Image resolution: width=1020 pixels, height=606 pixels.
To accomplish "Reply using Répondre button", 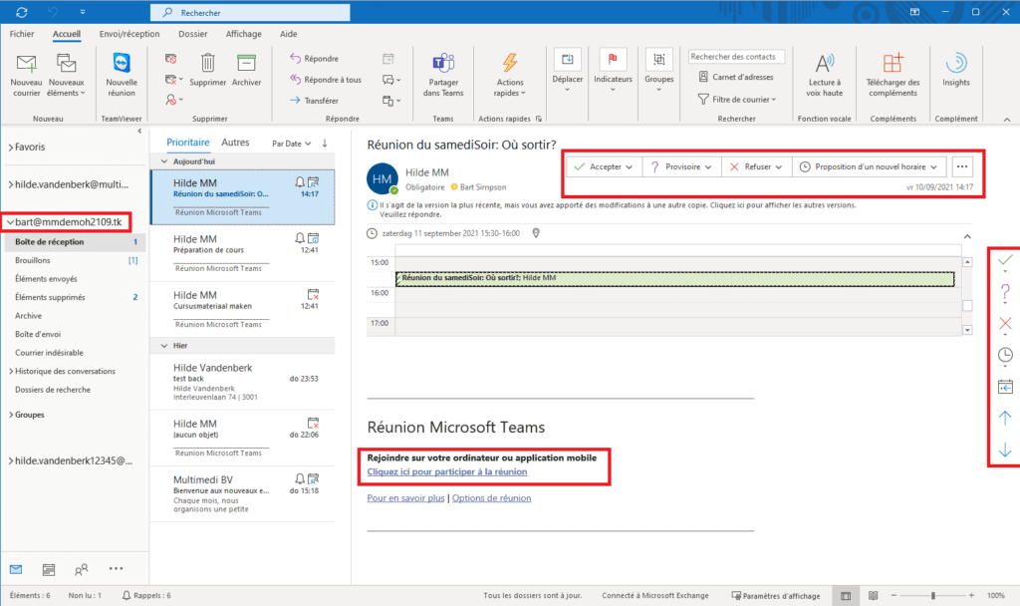I will [314, 59].
